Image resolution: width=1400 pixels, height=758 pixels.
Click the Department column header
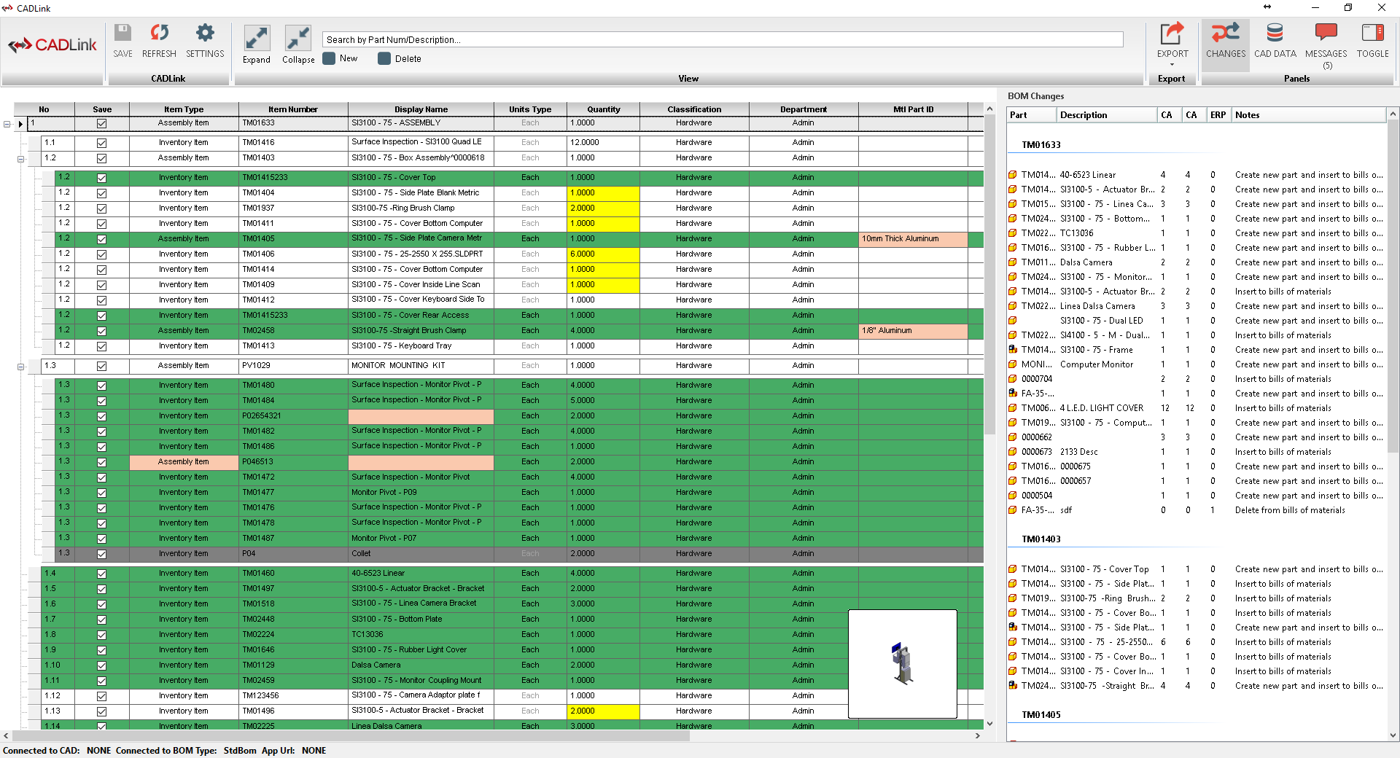click(804, 109)
